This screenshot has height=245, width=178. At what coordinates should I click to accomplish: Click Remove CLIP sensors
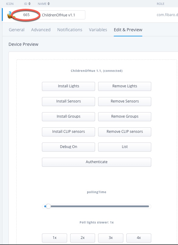pos(125,132)
